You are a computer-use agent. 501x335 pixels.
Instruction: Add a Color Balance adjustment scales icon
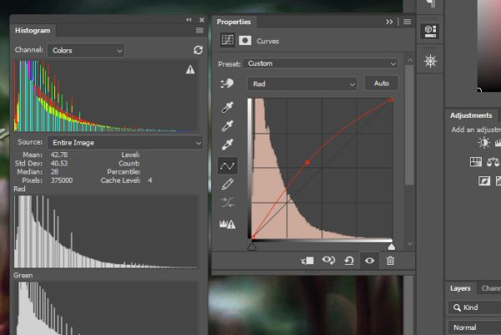(493, 162)
